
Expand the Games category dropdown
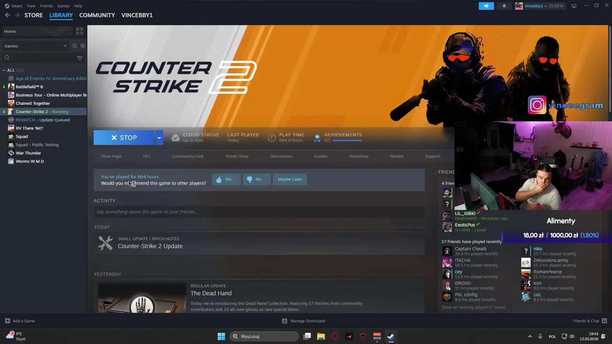(x=65, y=46)
